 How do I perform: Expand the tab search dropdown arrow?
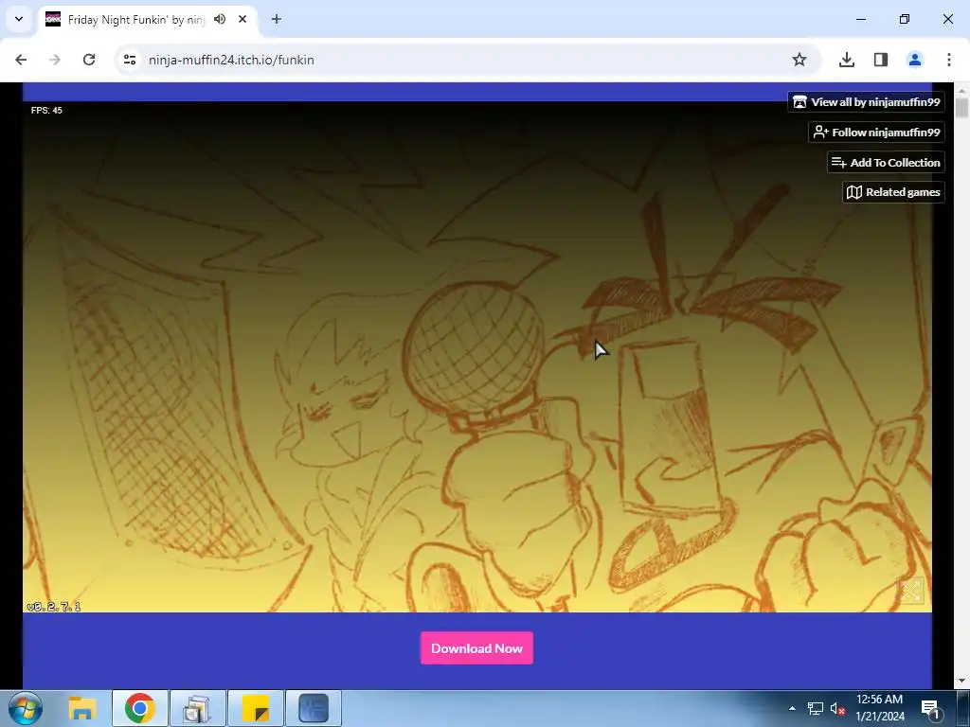19,19
